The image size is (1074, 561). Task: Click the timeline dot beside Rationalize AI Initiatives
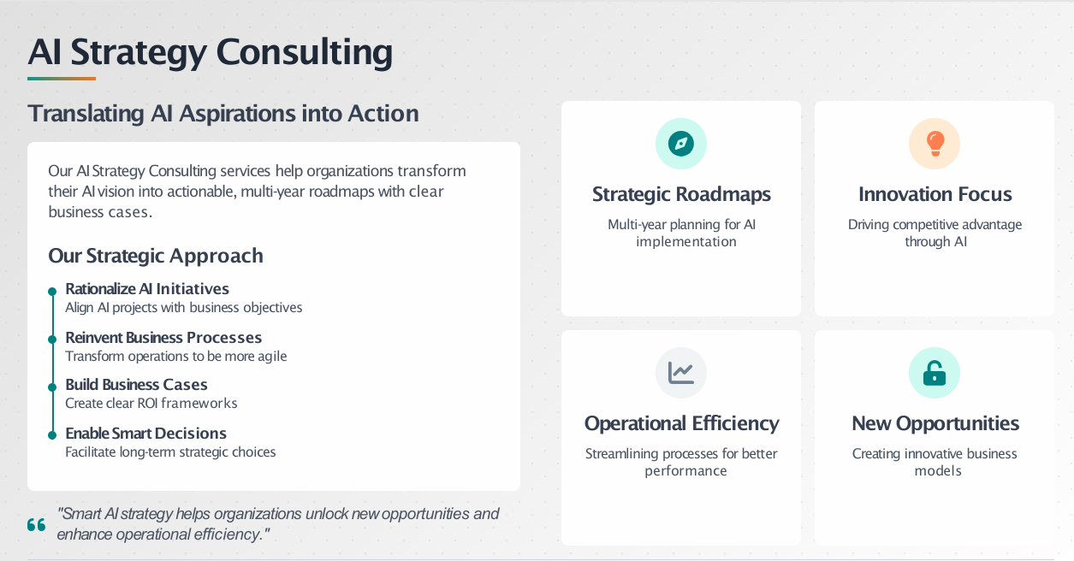[x=52, y=291]
